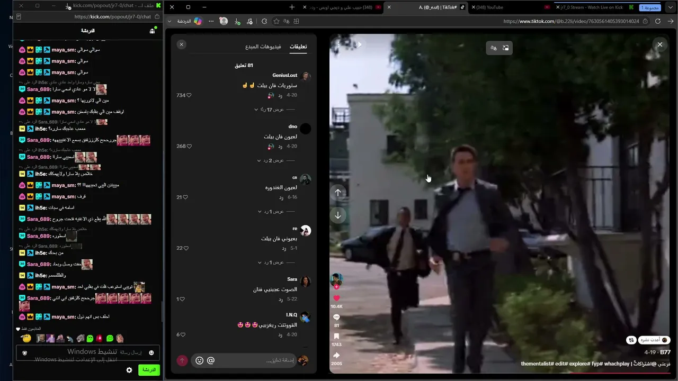
Task: Click the Kick chat message input
Action: (x=88, y=353)
